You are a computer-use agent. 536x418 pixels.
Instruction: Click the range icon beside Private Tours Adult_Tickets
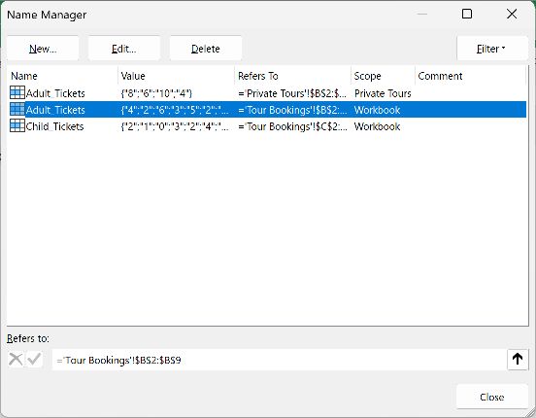(x=17, y=92)
